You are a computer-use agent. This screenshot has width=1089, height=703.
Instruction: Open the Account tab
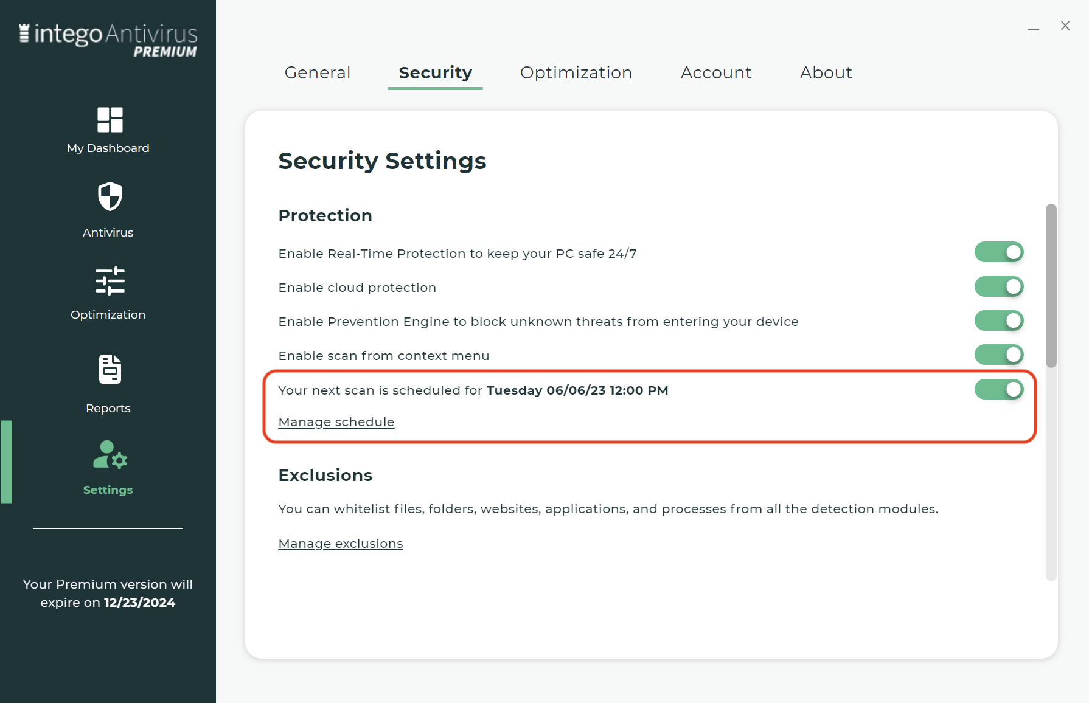tap(716, 72)
